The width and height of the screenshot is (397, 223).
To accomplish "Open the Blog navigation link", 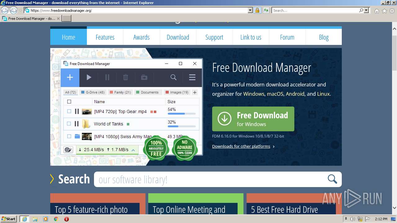I will (323, 37).
